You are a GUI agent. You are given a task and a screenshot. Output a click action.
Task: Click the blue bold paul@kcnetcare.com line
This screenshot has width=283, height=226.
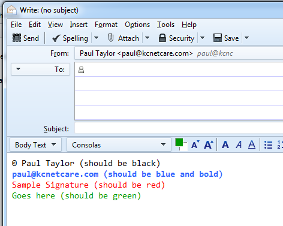pyautogui.click(x=118, y=174)
